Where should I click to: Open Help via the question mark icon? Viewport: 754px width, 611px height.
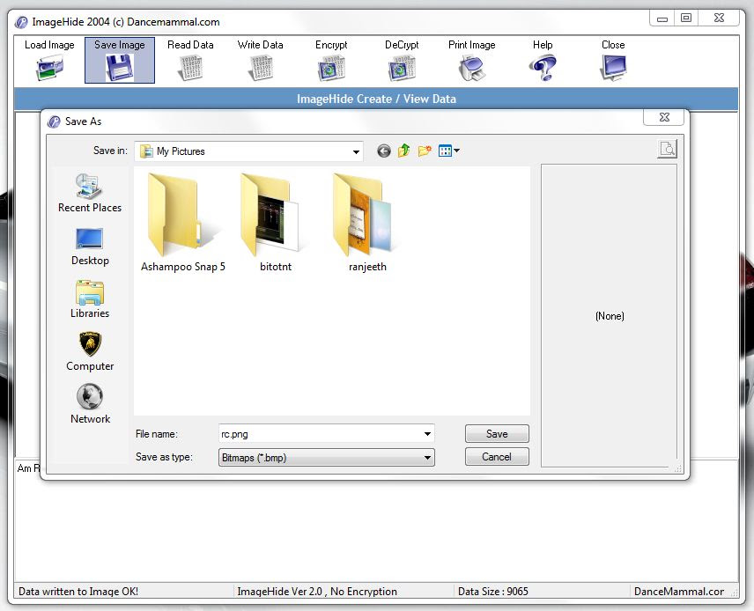[543, 68]
